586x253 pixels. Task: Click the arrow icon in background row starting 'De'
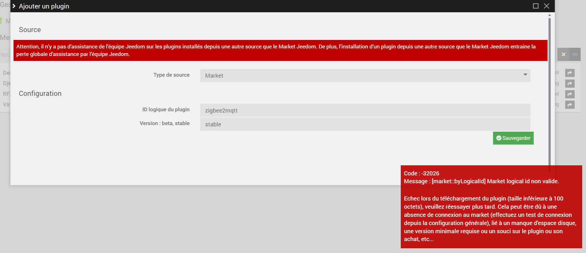coord(570,73)
